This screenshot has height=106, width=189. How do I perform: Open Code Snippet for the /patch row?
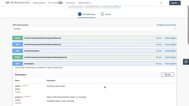(170, 57)
